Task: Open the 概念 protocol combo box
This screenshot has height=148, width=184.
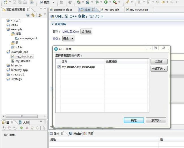Action: (68, 38)
